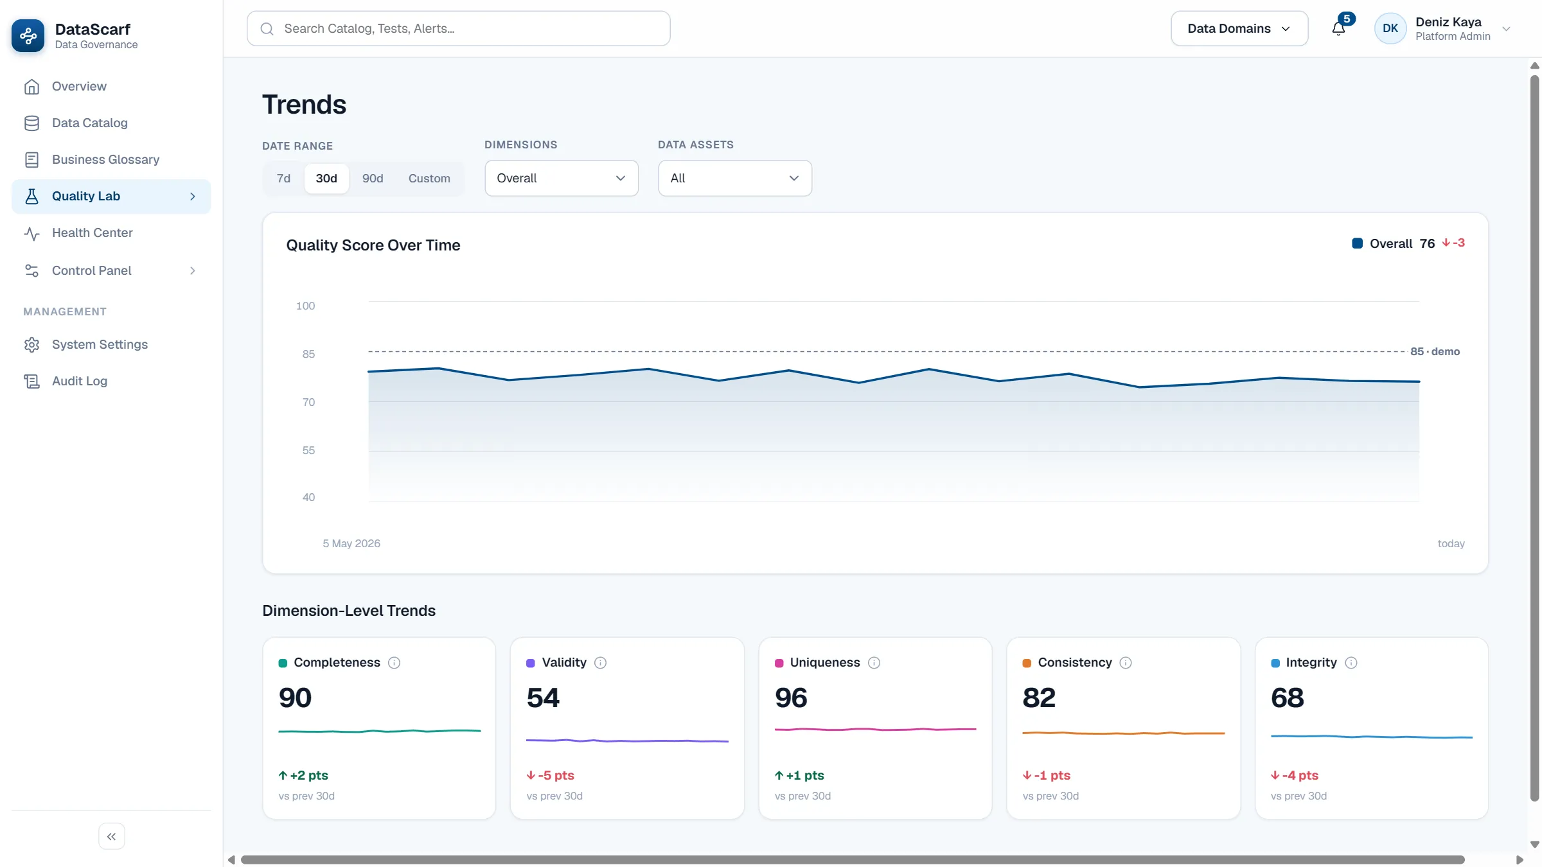Click the Integrity -4 pts change
This screenshot has width=1542, height=867.
[x=1295, y=776]
